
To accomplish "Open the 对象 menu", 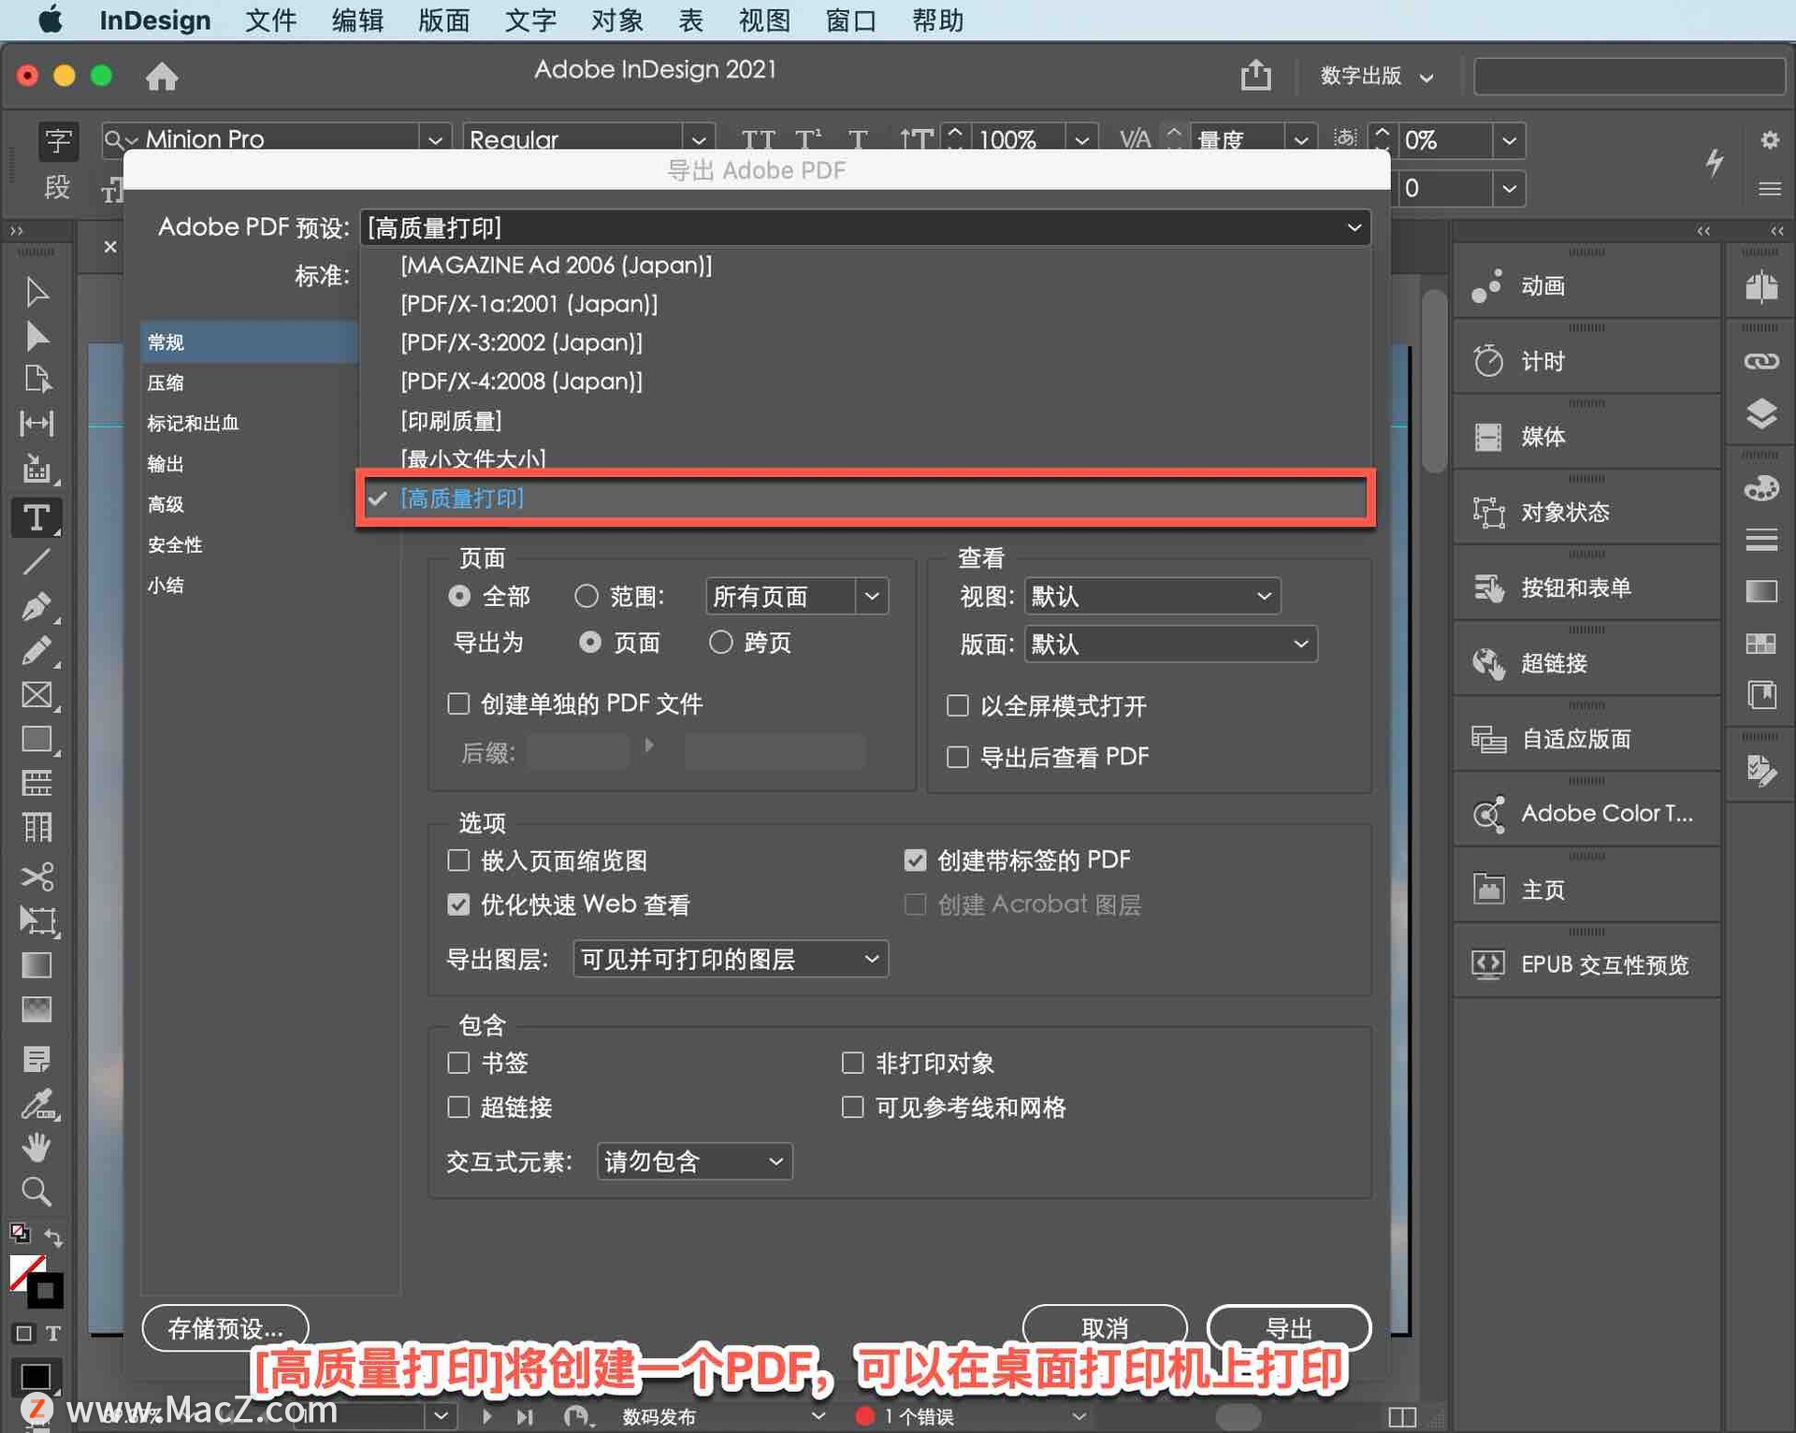I will [x=616, y=21].
